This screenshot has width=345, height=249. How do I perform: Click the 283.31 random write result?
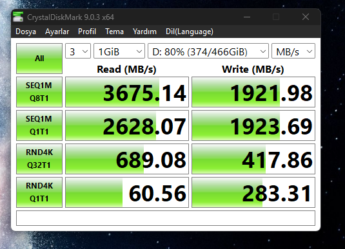[x=253, y=192]
